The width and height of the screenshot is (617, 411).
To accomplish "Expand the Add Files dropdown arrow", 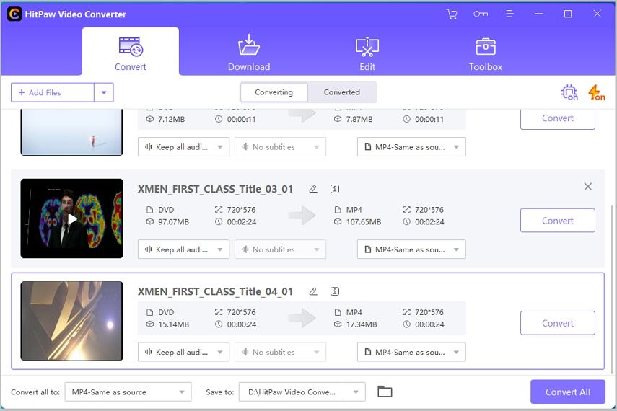I will click(104, 92).
